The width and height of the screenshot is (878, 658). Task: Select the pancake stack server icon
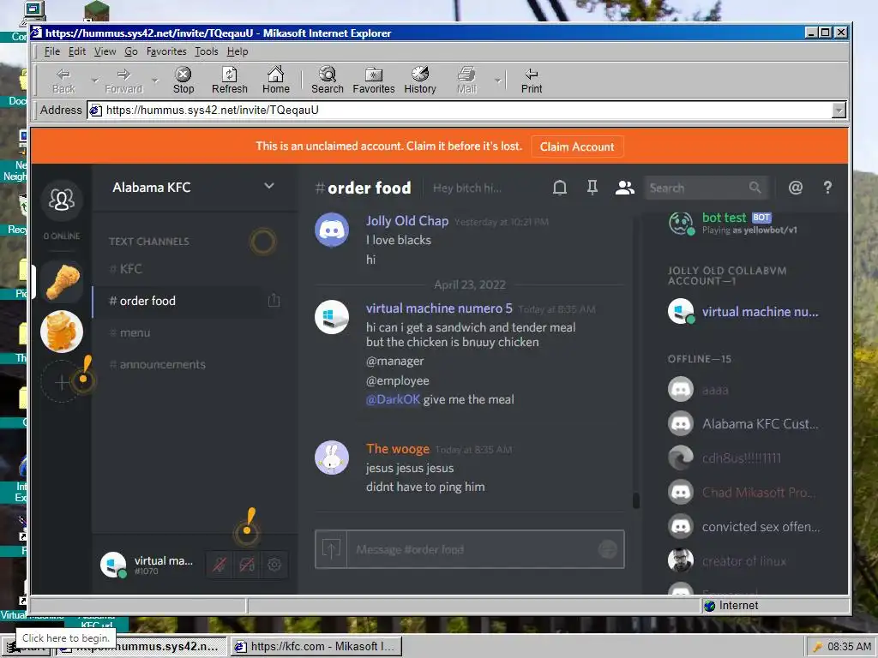coord(62,332)
